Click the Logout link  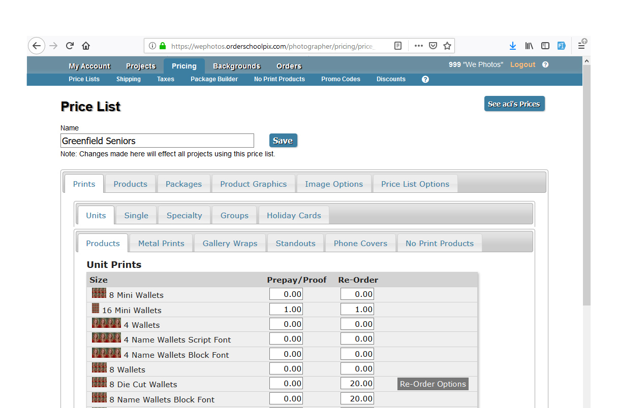click(522, 65)
